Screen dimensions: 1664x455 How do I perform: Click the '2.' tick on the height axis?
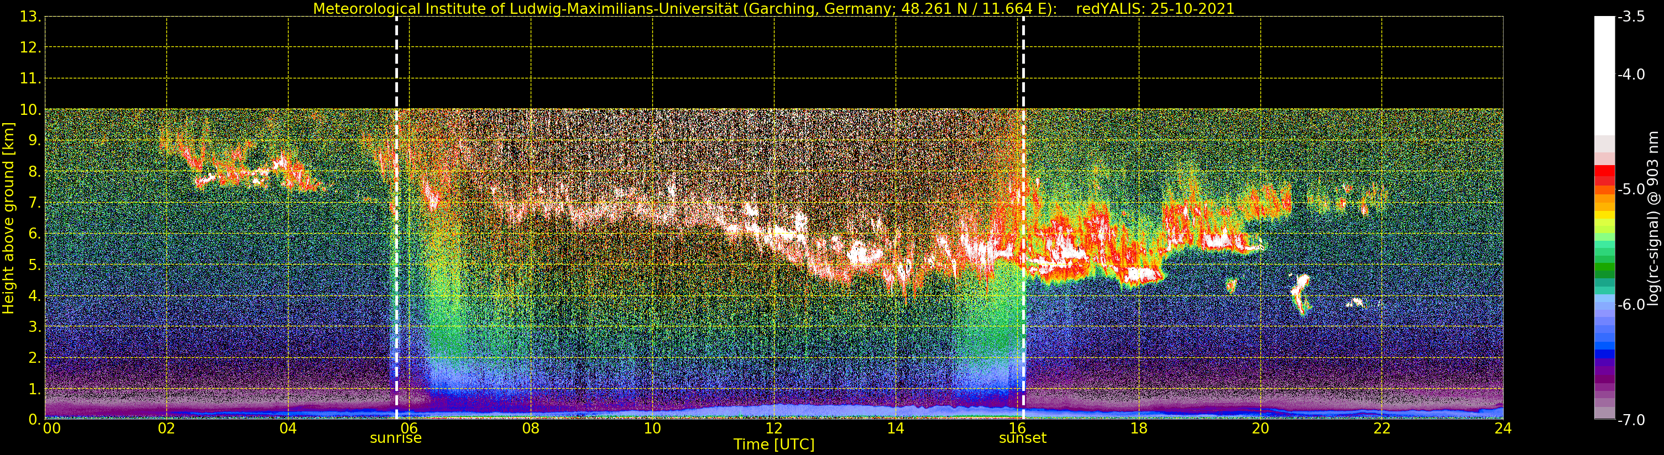[35, 358]
